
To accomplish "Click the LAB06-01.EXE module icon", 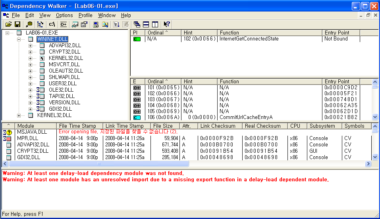I will (19, 33).
